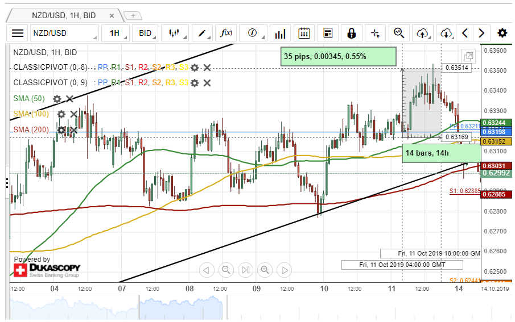Open the NZD/USD instrument dropdown
This screenshot has width=515, height=322.
click(x=64, y=33)
